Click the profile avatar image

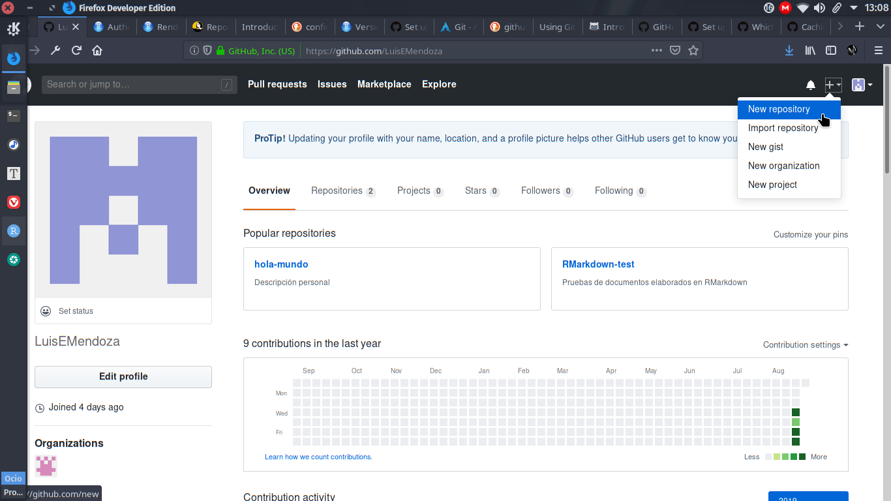(123, 210)
